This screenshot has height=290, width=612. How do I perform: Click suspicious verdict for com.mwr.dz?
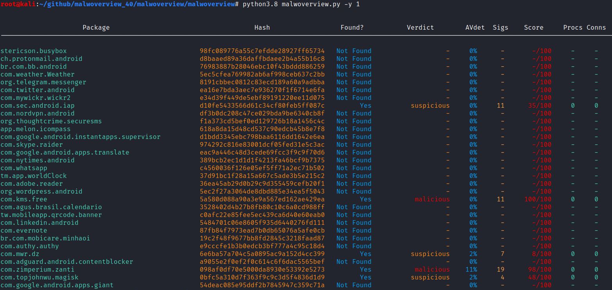[x=430, y=254]
